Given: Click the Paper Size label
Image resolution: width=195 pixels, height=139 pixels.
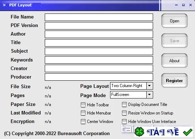Looking at the screenshot, I should click(x=23, y=104).
